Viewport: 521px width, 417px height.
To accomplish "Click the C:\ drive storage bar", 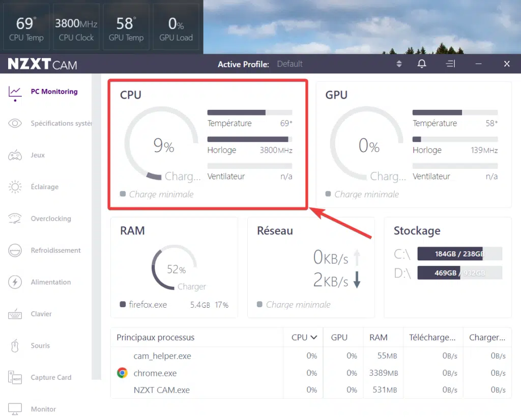I will click(x=459, y=254).
